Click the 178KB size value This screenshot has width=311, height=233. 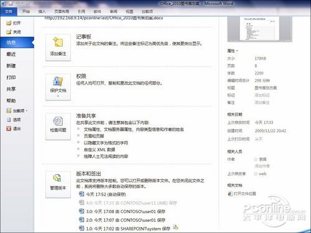click(260, 58)
